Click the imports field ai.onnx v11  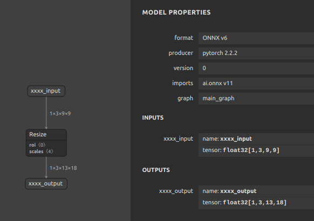pyautogui.click(x=256, y=83)
